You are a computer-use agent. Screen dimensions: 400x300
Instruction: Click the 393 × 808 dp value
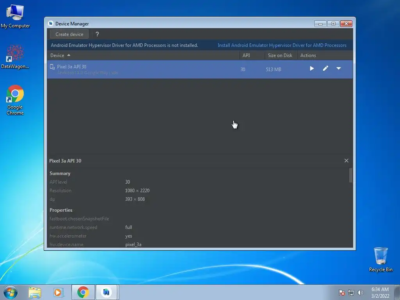point(135,199)
